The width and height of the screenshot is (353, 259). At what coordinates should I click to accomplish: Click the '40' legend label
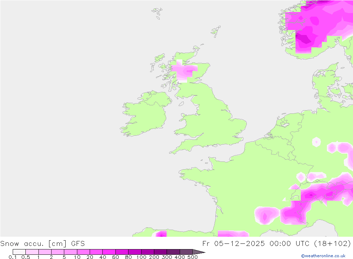point(103,257)
